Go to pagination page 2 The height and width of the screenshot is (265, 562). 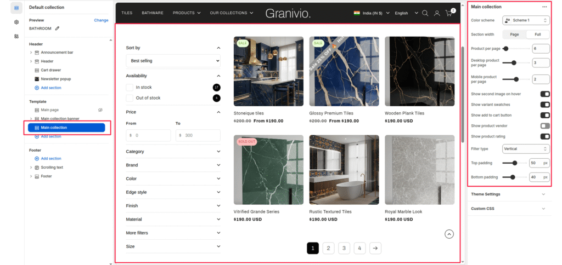[x=328, y=248]
